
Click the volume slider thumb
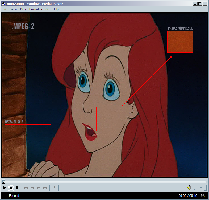(206, 188)
